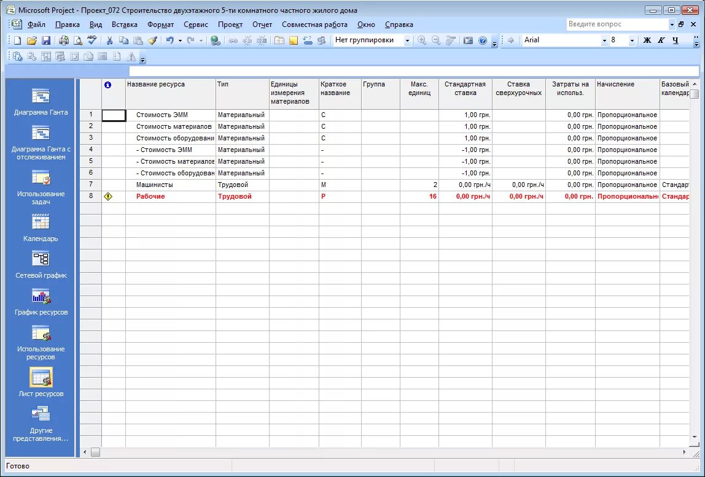Open the grouping dropdown 'Нет группировки'

point(407,40)
